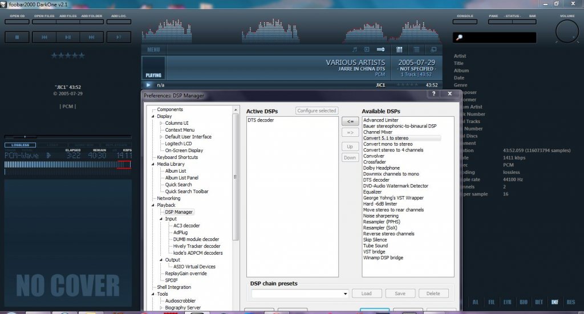Collapse the Input tree node

coord(161,219)
